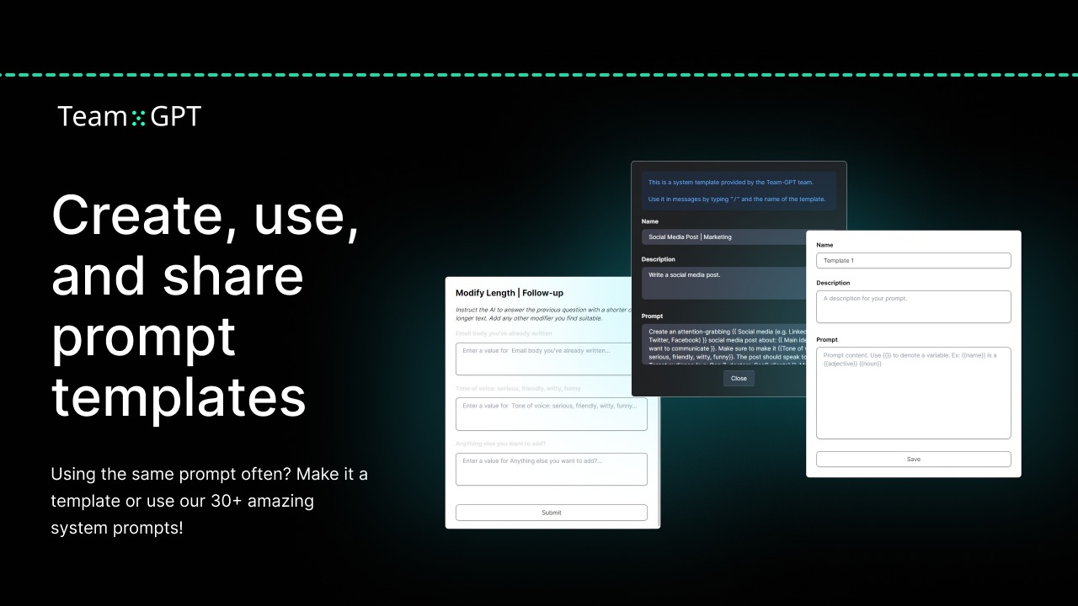
Task: Click the Create, use, and share headline
Action: pyautogui.click(x=206, y=306)
